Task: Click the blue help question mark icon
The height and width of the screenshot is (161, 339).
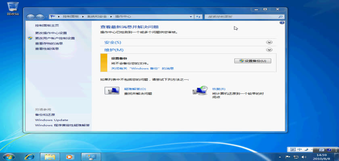Action: coord(282,23)
